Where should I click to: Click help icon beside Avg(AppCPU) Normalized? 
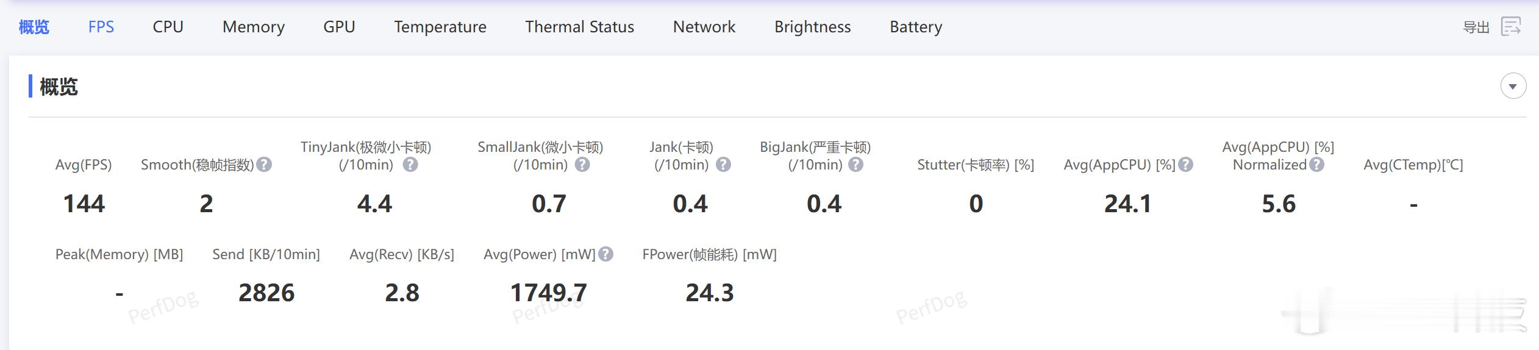(1317, 165)
